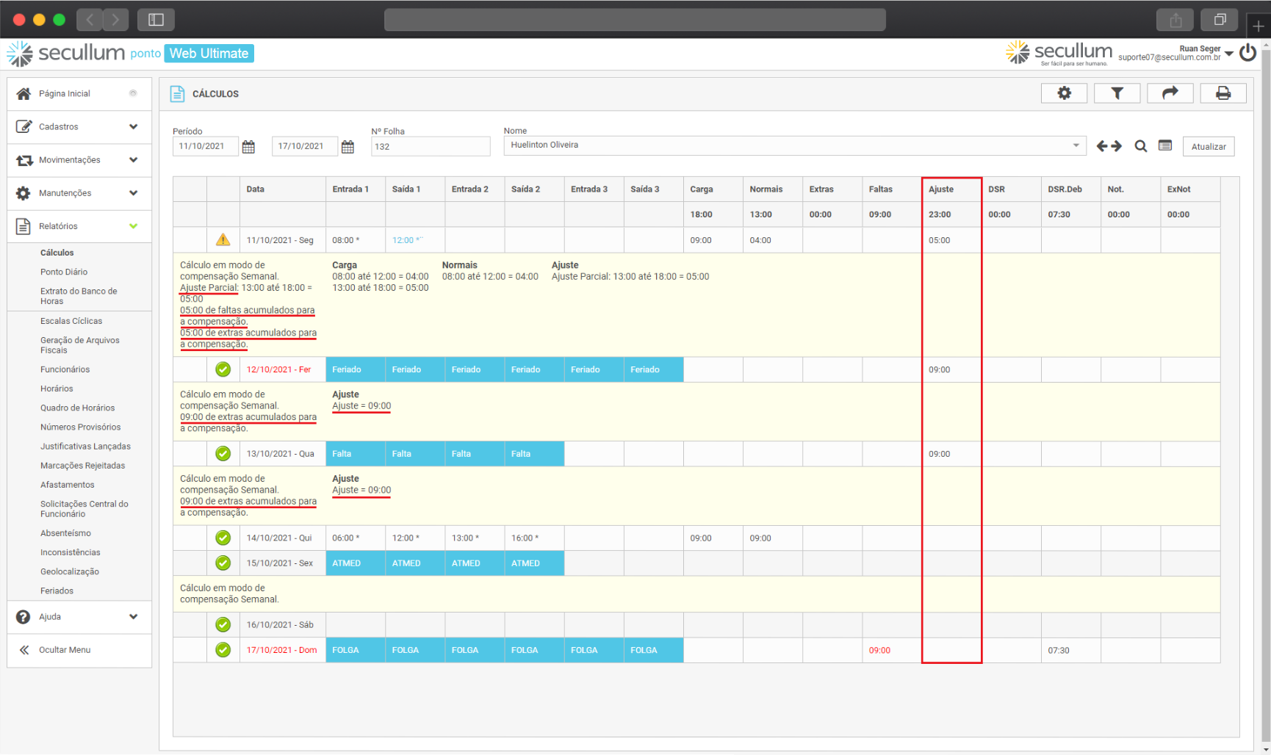Click the Nº Folha input field
Screen dimensions: 1271x755
430,147
